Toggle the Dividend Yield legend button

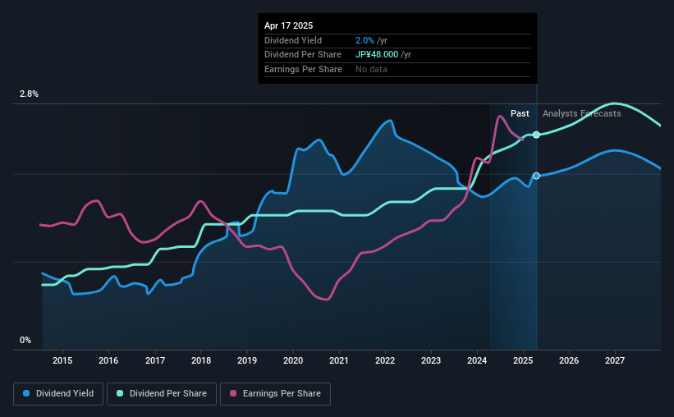(x=58, y=394)
